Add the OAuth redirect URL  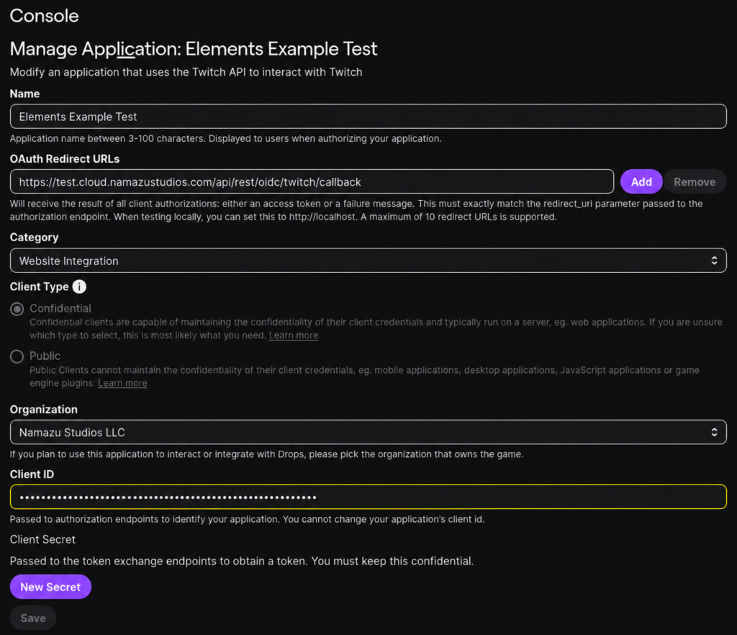coord(641,181)
